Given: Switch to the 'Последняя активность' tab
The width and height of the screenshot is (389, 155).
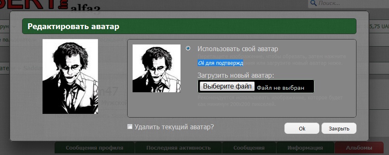Looking at the screenshot, I should point(178,148).
